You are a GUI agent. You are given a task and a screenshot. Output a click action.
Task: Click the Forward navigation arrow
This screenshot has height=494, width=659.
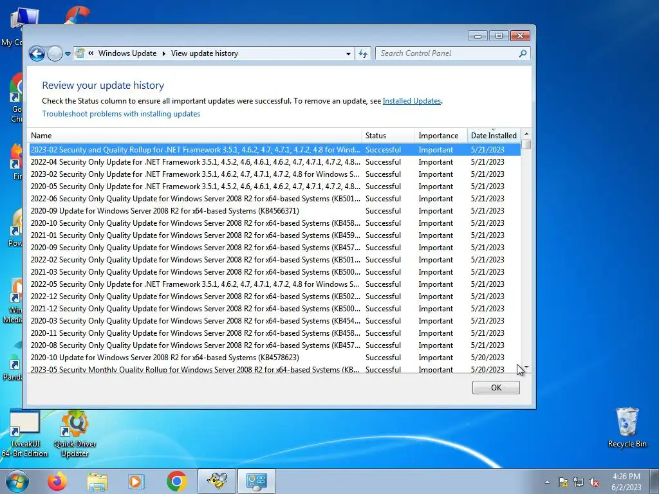(55, 54)
